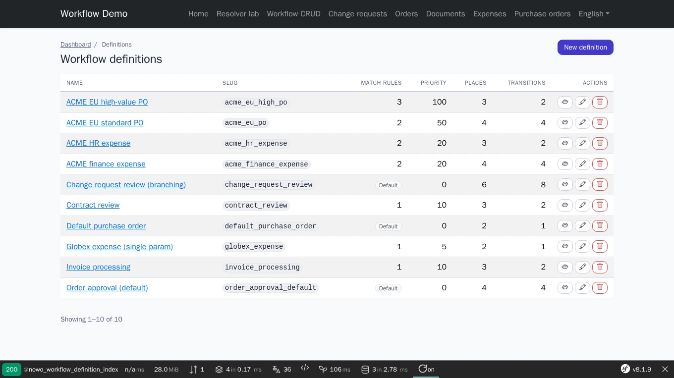
Task: Edit ACME EU high-value PO via pencil icon
Action: pyautogui.click(x=582, y=102)
